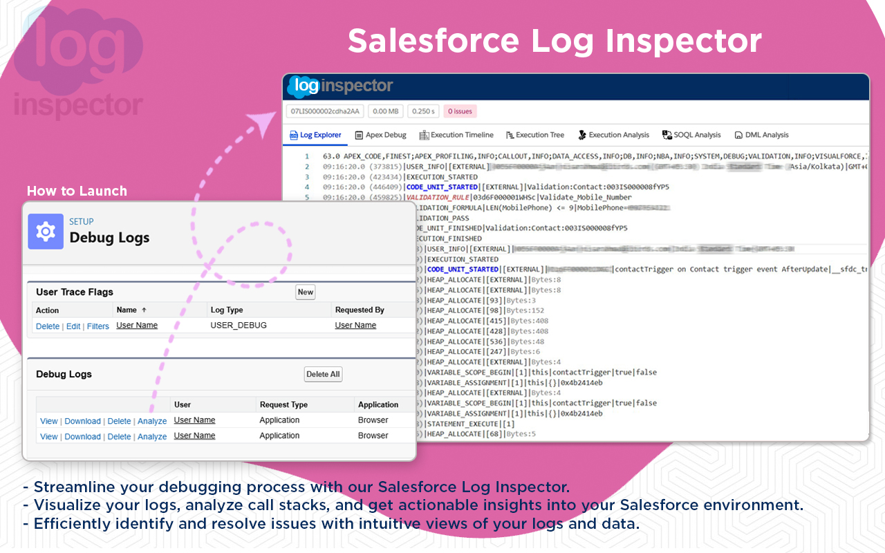Analyze the first debug log
Image resolution: width=885 pixels, height=553 pixels.
point(152,421)
